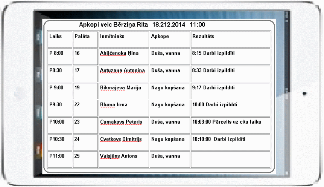Click empty Rezultāts cell for Vaisjūns
Image resolution: width=324 pixels, height=187 pixels.
coord(230,159)
